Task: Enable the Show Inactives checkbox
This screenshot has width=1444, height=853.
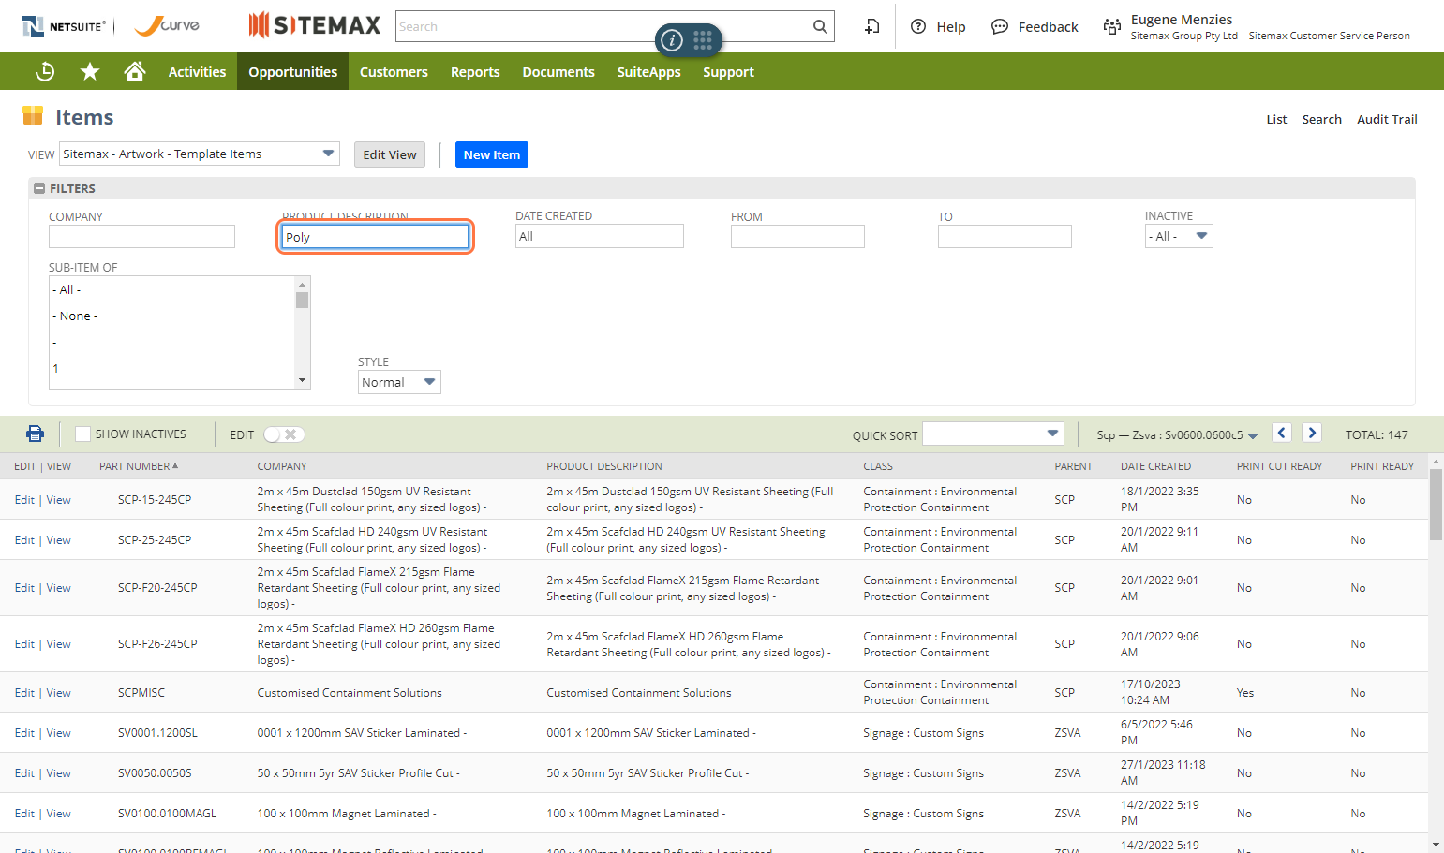Action: pos(83,434)
